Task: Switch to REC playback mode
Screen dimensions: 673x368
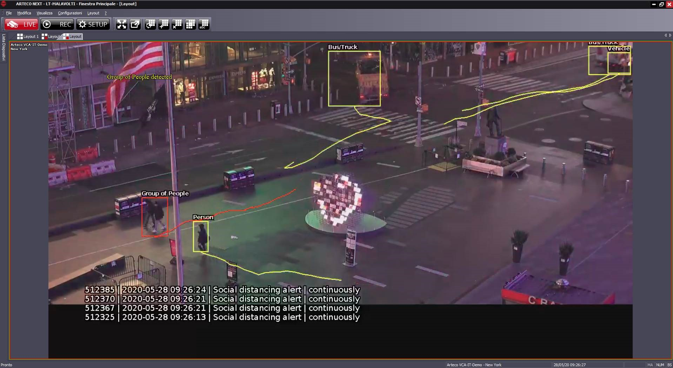Action: tap(57, 24)
